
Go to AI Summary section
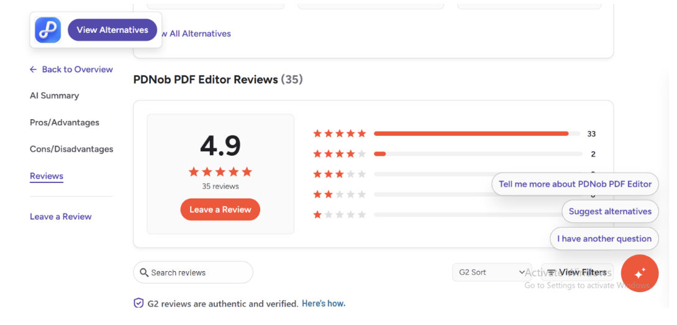point(54,96)
